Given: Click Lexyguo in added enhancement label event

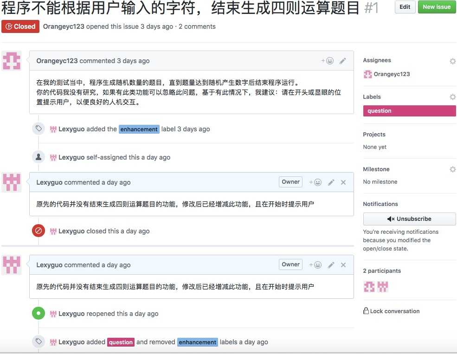Looking at the screenshot, I should (71, 129).
